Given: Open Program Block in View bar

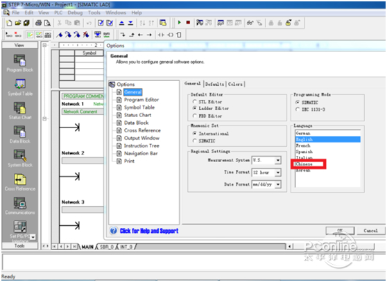Looking at the screenshot, I should click(19, 63).
